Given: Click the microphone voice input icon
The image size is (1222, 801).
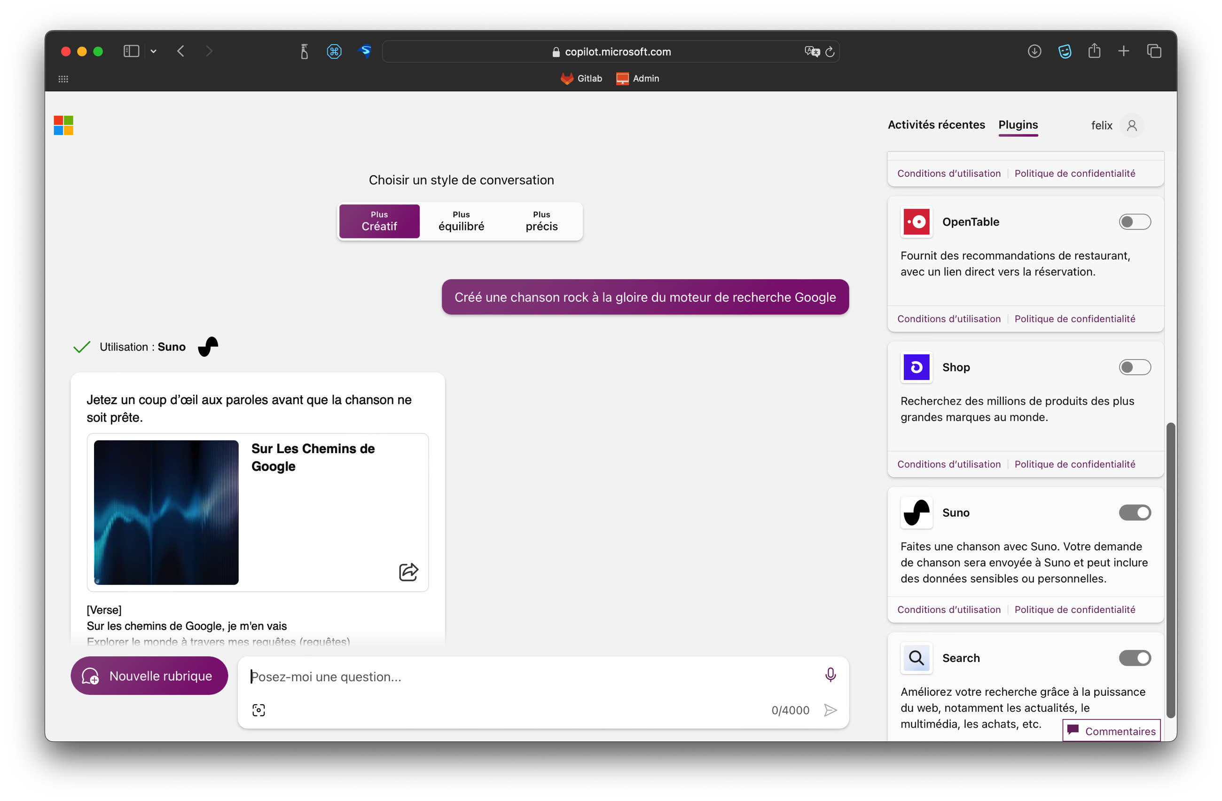Looking at the screenshot, I should [830, 675].
